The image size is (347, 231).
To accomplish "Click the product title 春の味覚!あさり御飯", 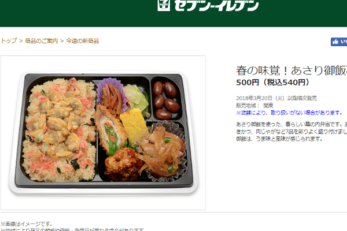I will 291,70.
